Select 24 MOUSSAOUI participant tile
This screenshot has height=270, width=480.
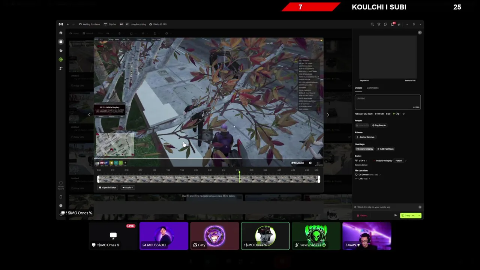pos(164,236)
